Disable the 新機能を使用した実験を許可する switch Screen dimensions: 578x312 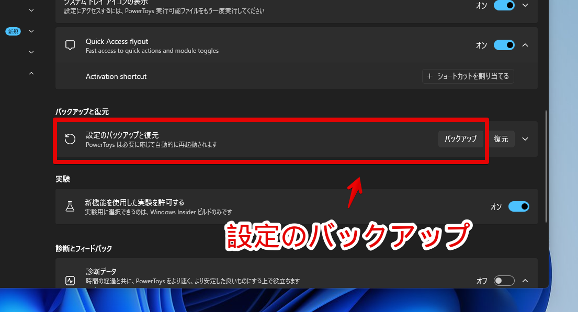click(518, 206)
